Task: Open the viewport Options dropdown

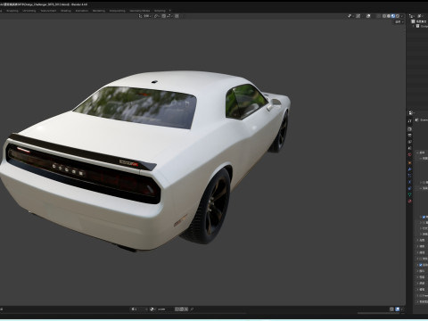Action: pyautogui.click(x=399, y=22)
